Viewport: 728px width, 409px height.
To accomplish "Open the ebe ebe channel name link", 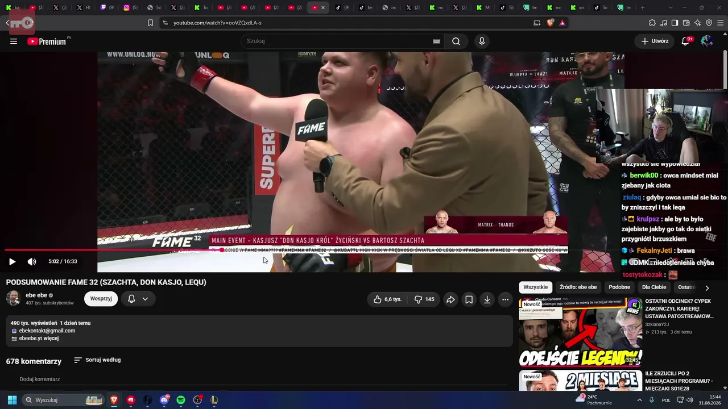I will point(36,295).
